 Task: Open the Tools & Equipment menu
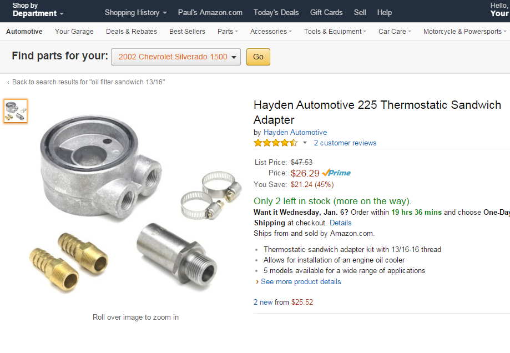pos(335,32)
